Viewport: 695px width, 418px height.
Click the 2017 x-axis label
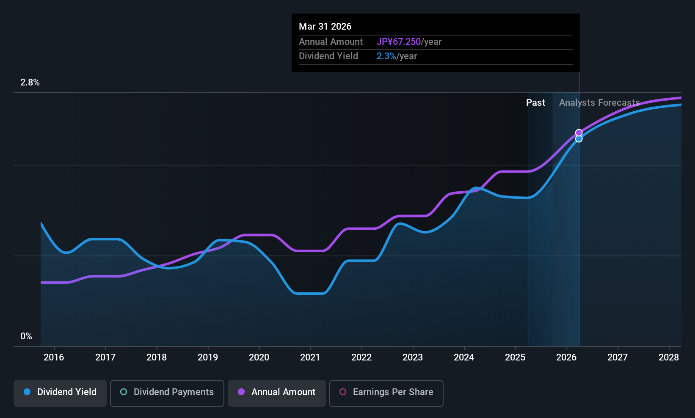pos(105,357)
